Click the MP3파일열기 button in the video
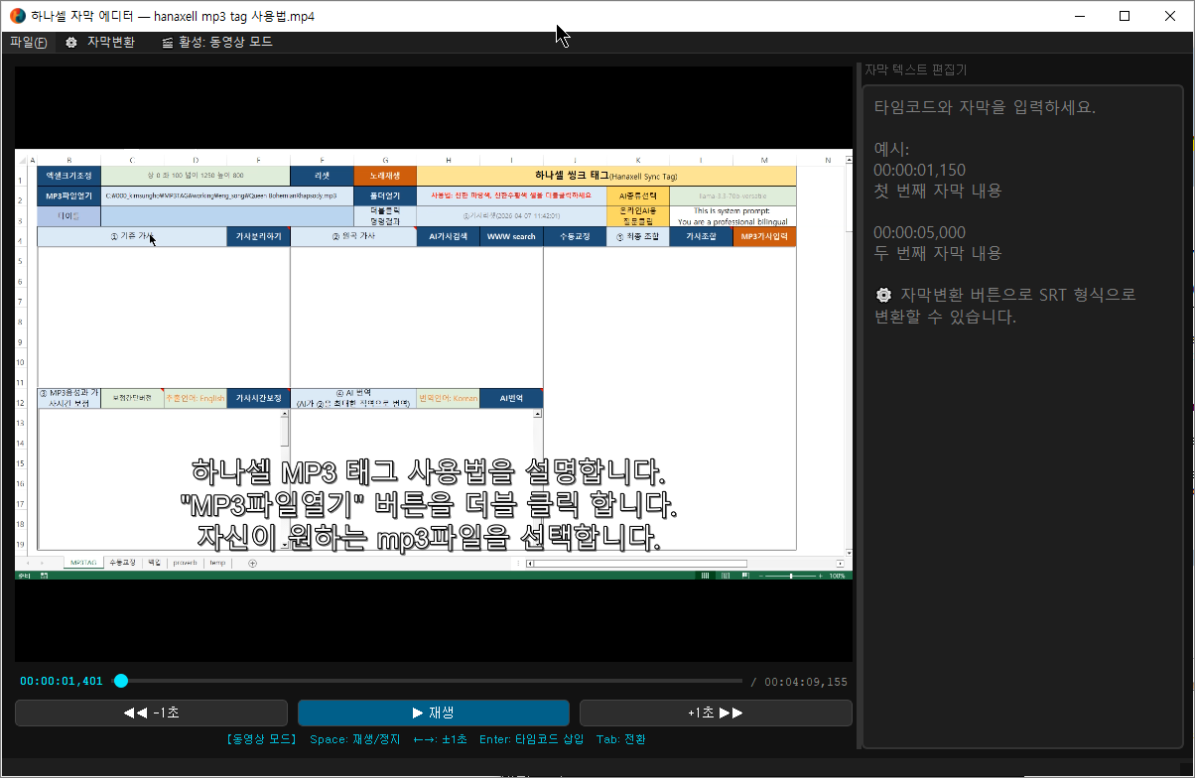 tap(68, 195)
